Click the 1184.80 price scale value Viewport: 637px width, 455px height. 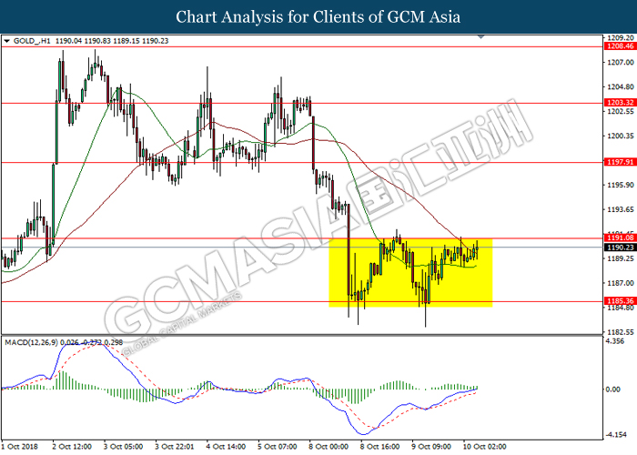click(x=621, y=308)
